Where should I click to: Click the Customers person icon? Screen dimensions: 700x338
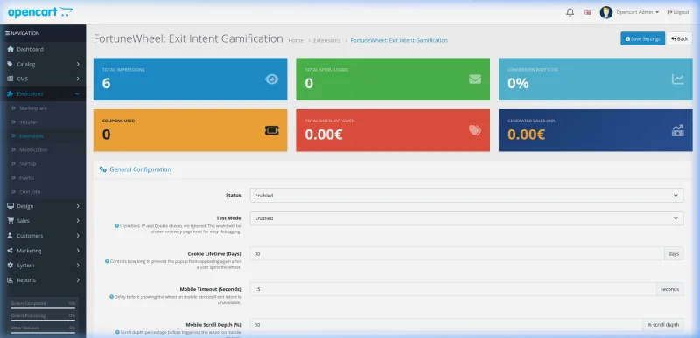(x=10, y=236)
